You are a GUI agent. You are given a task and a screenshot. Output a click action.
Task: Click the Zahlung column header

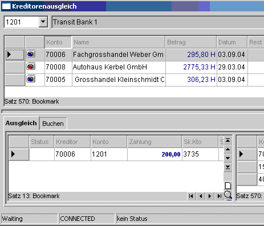155,142
